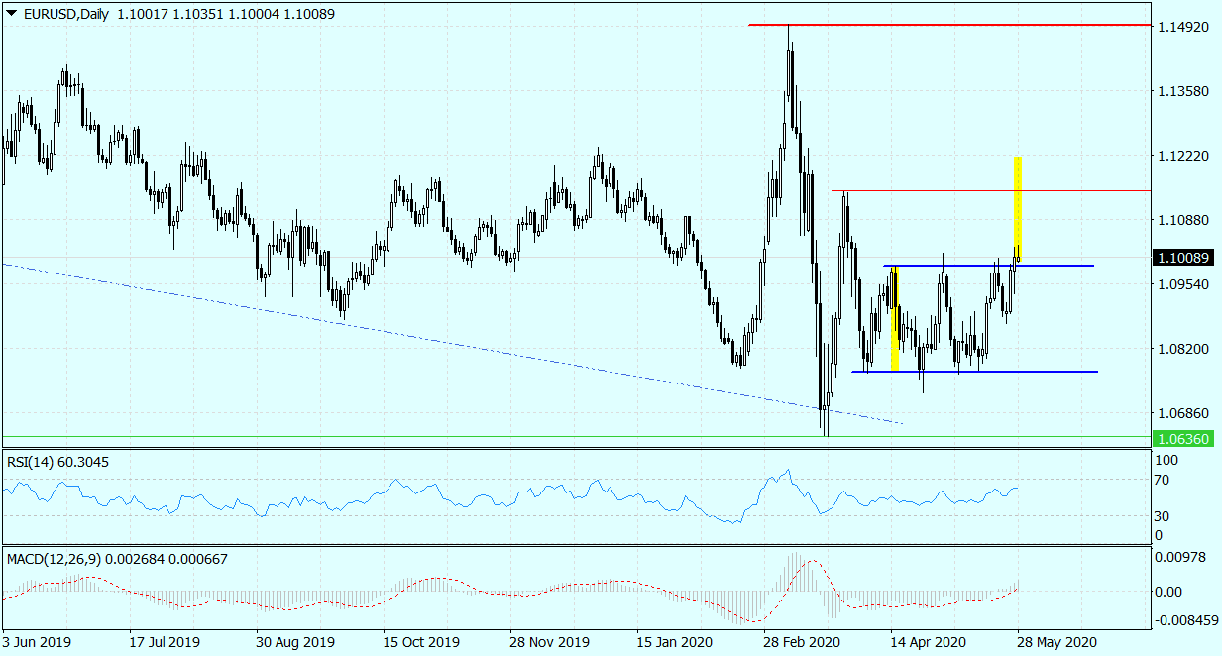The height and width of the screenshot is (656, 1222).
Task: Click the 1.12220 price scale label
Action: (1182, 156)
